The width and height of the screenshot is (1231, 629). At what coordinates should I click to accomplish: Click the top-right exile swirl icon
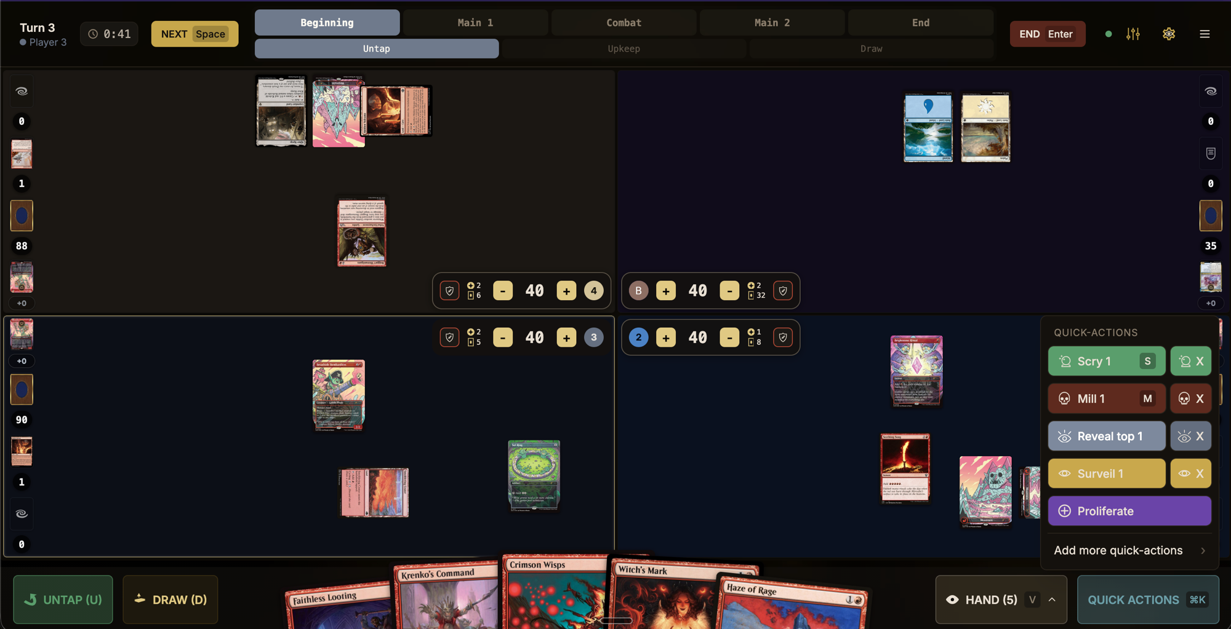tap(1211, 91)
